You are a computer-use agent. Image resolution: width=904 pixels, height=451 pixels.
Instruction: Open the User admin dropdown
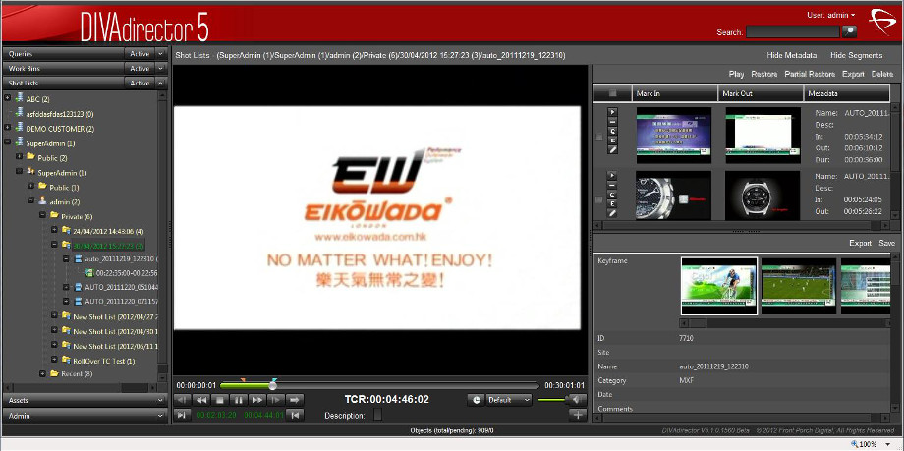coord(830,15)
